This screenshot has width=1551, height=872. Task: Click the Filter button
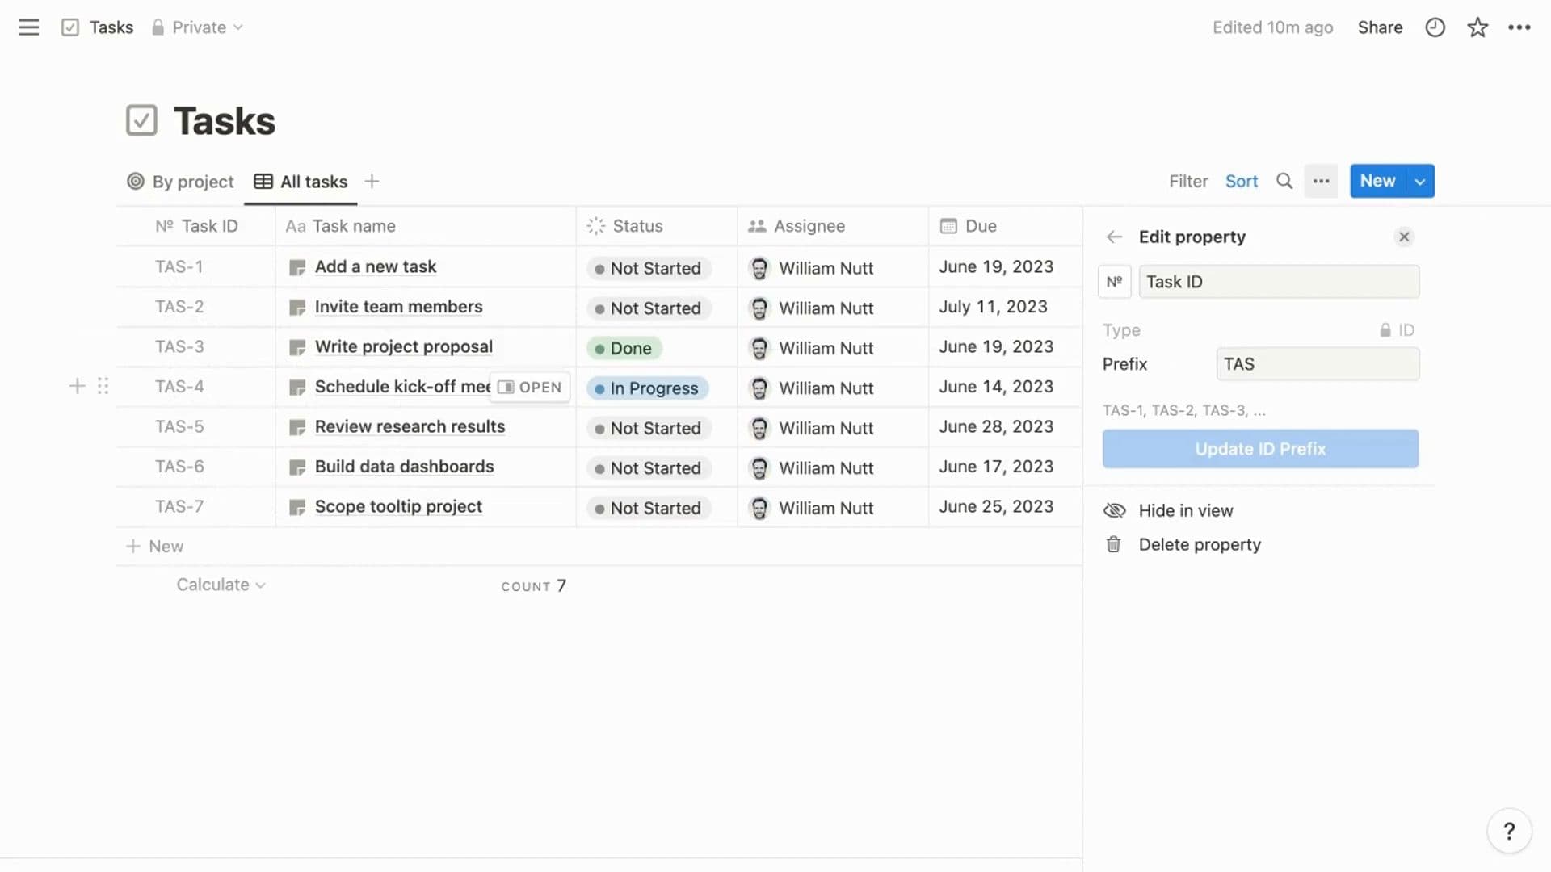click(1188, 181)
